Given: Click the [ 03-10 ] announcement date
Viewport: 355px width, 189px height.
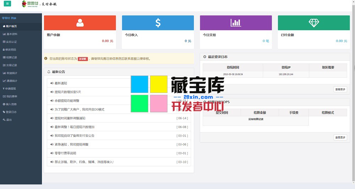Looking at the screenshot, I should coord(182,162).
